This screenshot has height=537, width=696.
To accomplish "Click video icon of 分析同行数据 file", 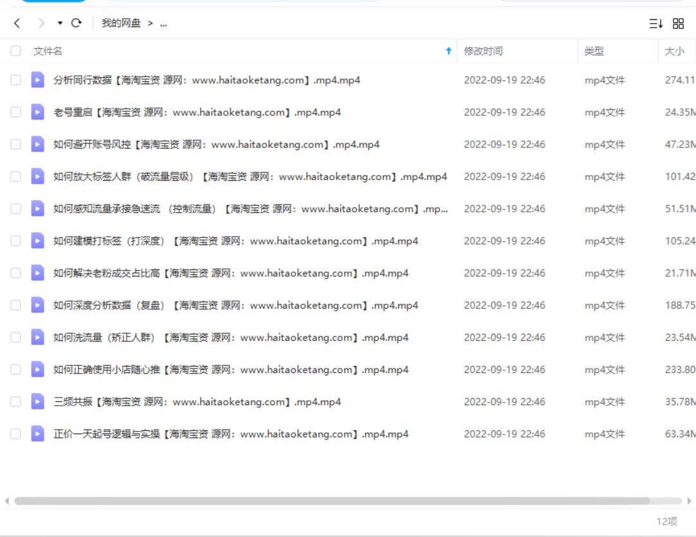I will [x=37, y=80].
